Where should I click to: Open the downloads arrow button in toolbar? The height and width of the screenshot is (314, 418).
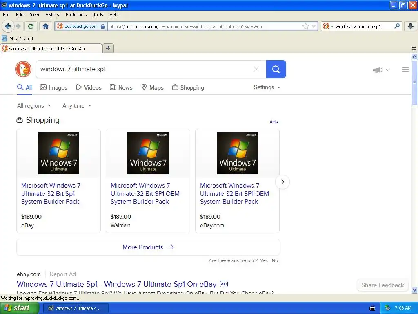click(411, 26)
